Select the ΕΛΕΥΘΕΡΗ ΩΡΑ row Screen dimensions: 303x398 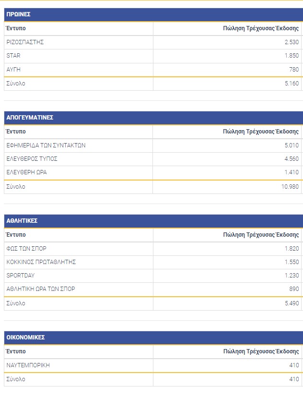click(x=153, y=173)
